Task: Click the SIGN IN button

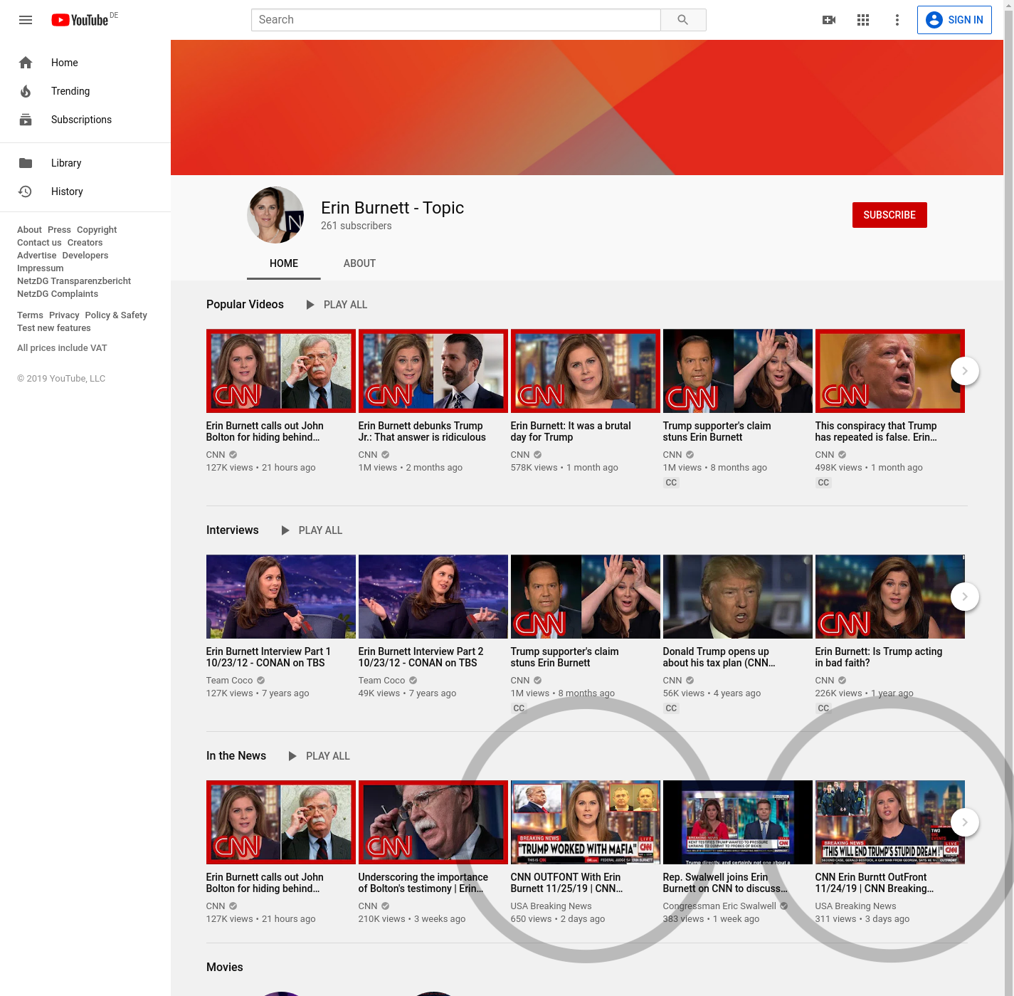Action: pyautogui.click(x=954, y=20)
